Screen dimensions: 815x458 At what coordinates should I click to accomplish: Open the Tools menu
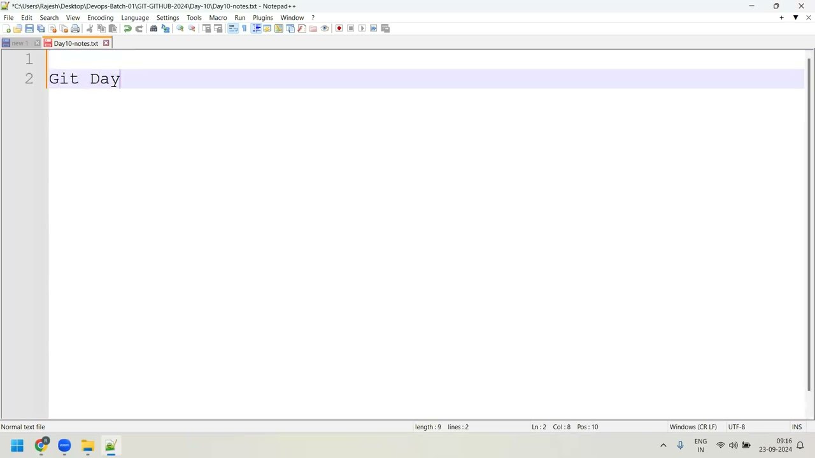pos(194,18)
